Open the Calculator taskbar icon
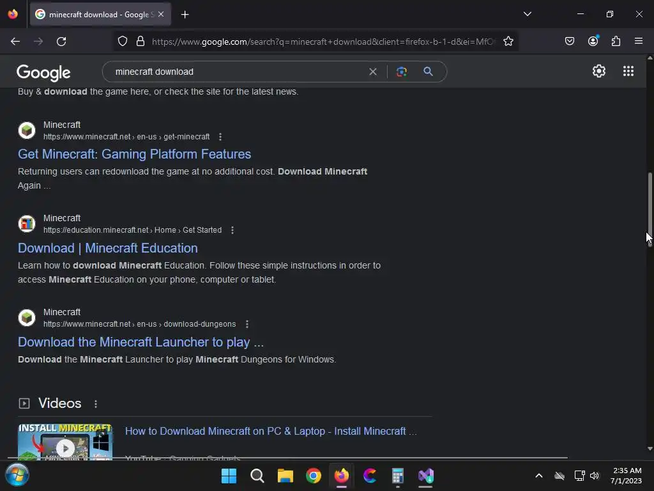 pos(397,476)
